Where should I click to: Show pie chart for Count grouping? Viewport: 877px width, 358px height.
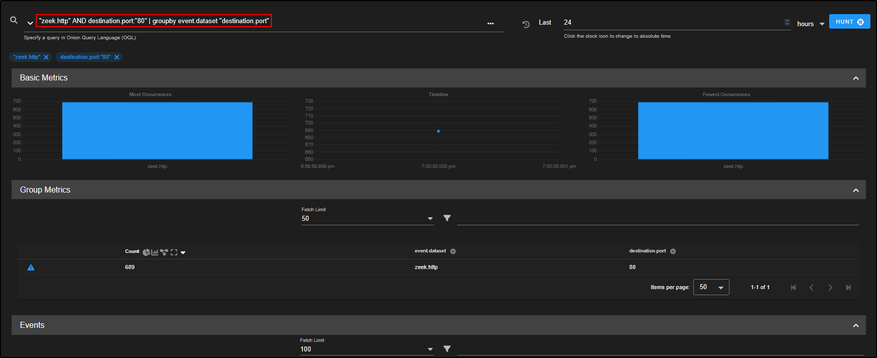[x=146, y=252]
